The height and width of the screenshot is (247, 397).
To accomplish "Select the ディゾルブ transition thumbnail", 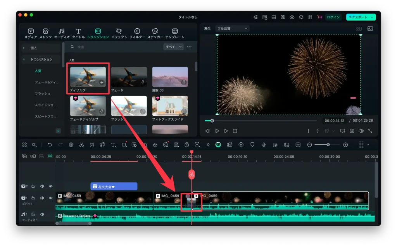I will (88, 76).
